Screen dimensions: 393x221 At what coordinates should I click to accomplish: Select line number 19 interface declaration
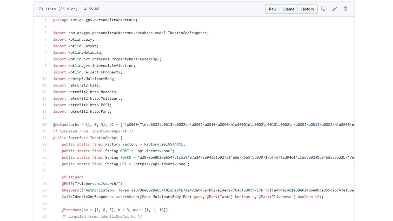tap(44, 138)
